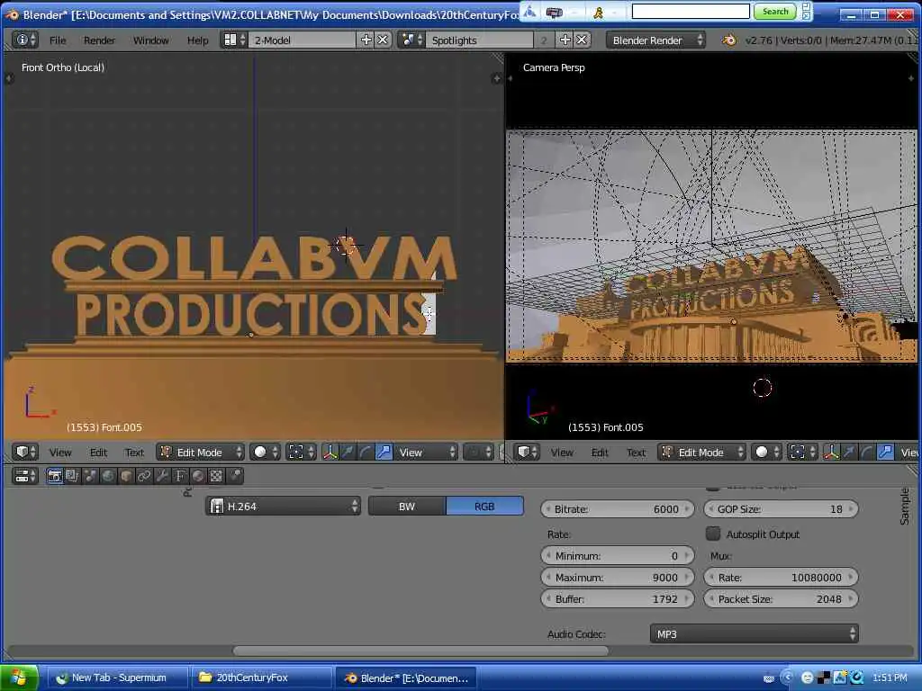Open viewport shading dropdown in the Camera Persp viewport
The height and width of the screenshot is (691, 922).
coord(767,452)
